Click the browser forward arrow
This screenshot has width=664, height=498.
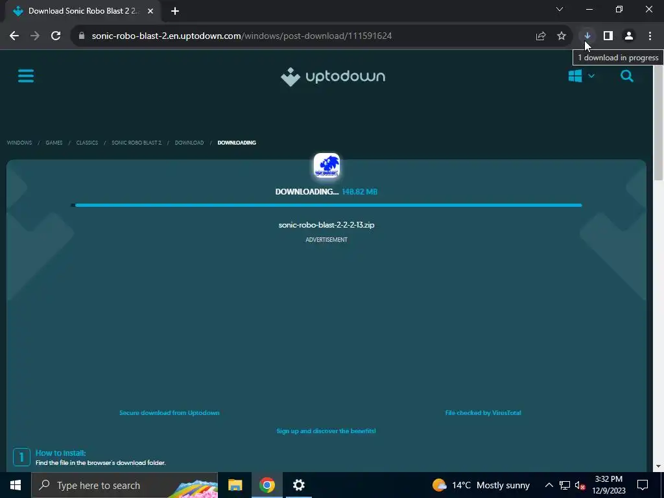pyautogui.click(x=35, y=36)
